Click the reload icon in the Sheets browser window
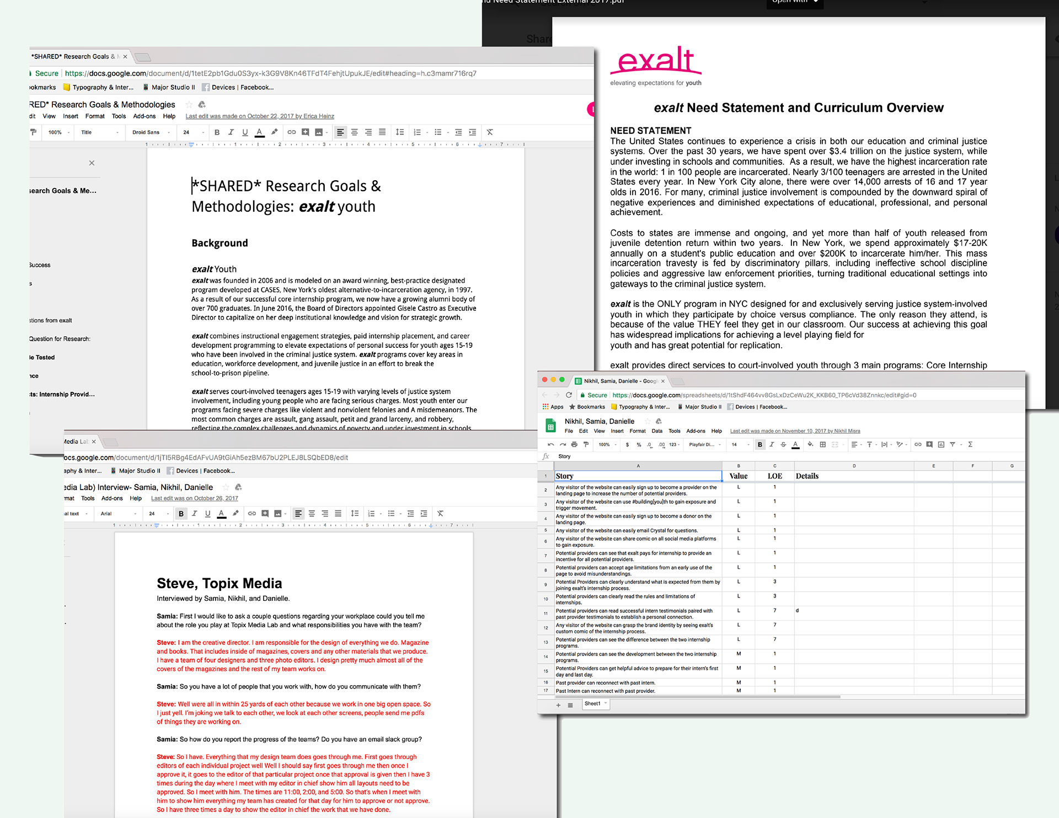Viewport: 1059px width, 818px height. (569, 395)
